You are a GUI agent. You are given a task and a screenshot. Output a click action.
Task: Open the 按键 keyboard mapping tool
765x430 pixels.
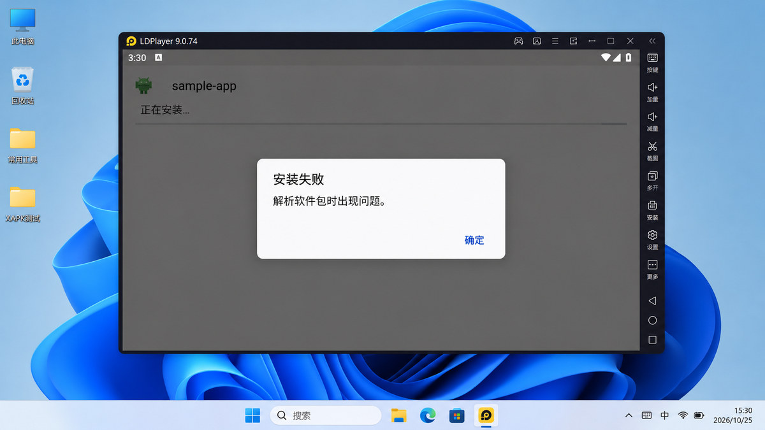click(652, 58)
